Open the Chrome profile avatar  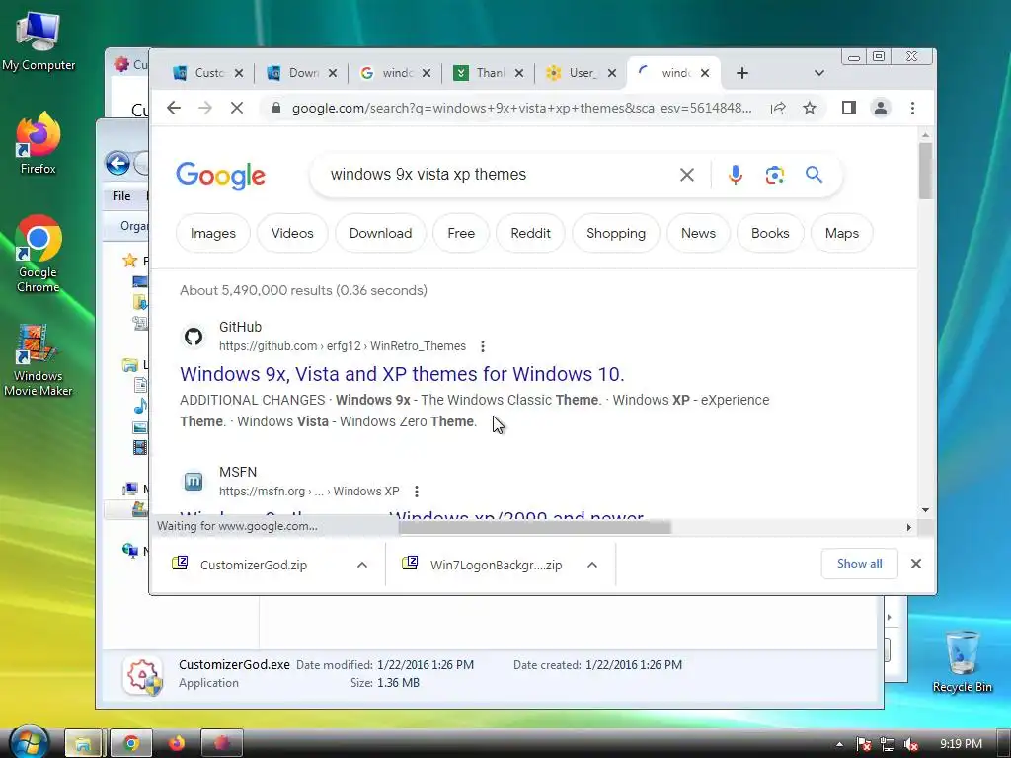click(880, 108)
